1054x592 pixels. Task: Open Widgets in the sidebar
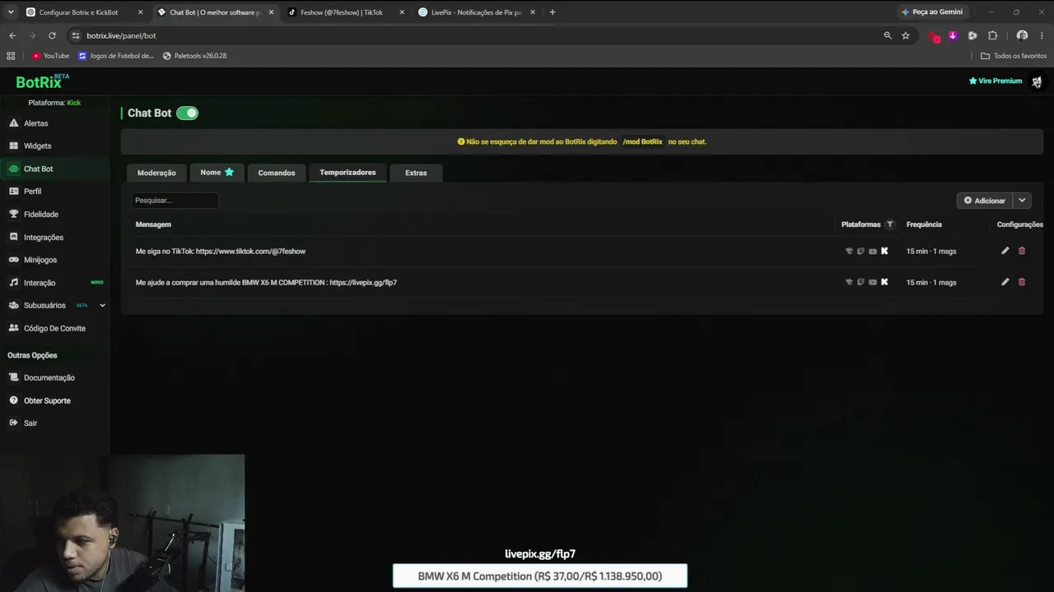[37, 146]
